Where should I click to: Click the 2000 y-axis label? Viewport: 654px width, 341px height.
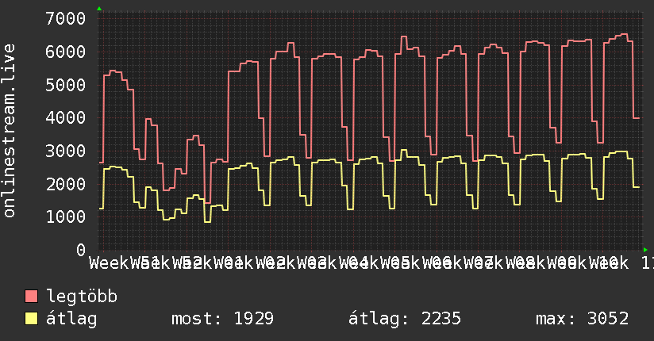pos(66,184)
